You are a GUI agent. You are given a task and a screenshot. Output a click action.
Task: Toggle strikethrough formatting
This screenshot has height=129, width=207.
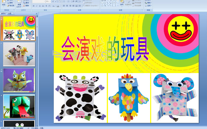coord(43,6)
